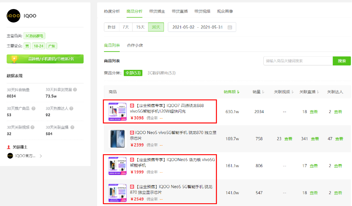View 23 关联视频 for iQOO Neo5

[x=288, y=139]
